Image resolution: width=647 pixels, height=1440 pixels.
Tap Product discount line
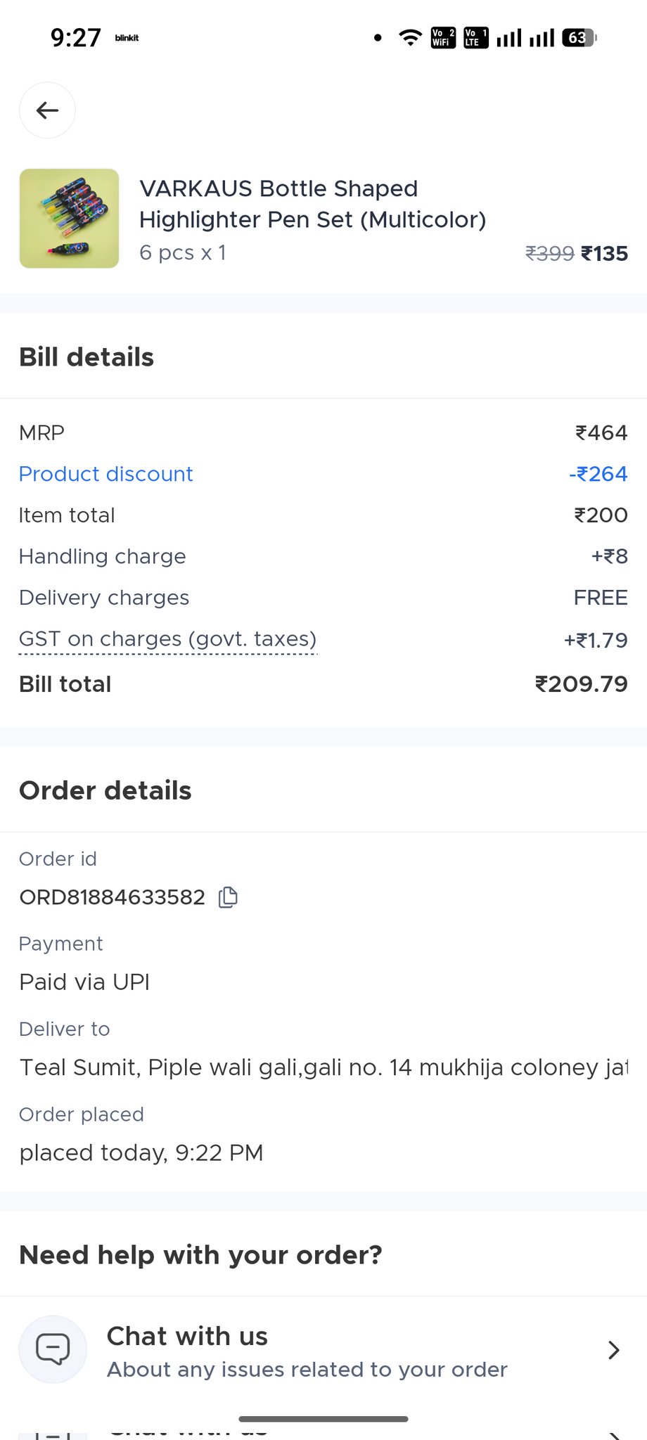pos(105,474)
